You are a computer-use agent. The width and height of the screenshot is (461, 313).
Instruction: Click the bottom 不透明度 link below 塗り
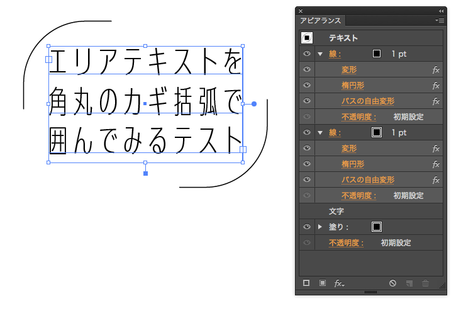pos(347,243)
